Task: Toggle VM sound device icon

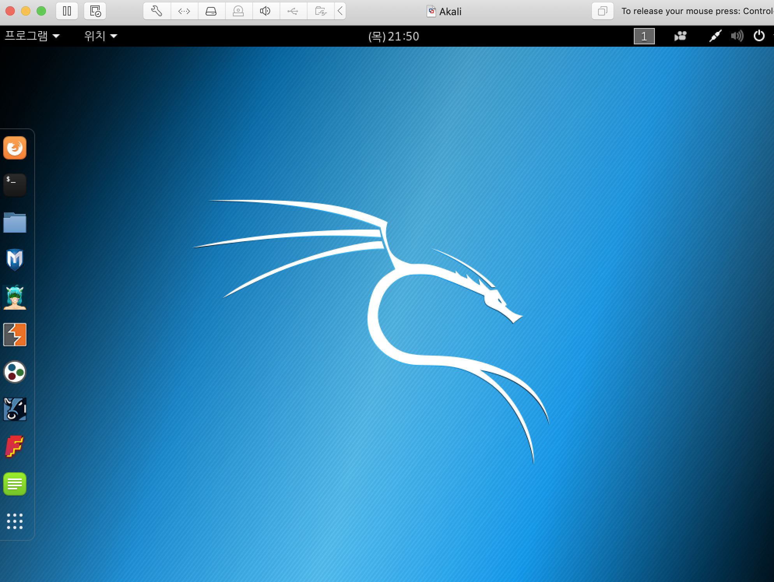Action: coord(265,11)
